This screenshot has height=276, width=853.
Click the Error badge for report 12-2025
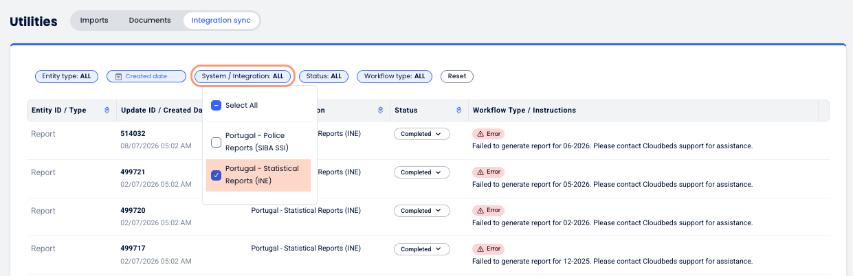(488, 249)
